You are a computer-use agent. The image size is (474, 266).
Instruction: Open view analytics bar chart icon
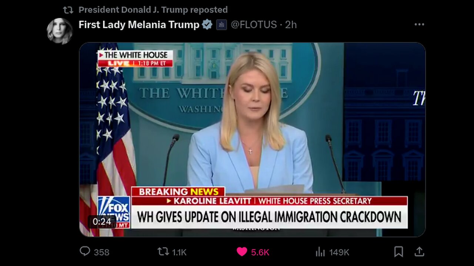click(320, 252)
